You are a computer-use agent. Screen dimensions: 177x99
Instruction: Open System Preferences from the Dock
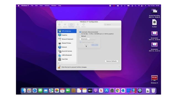[112, 90]
